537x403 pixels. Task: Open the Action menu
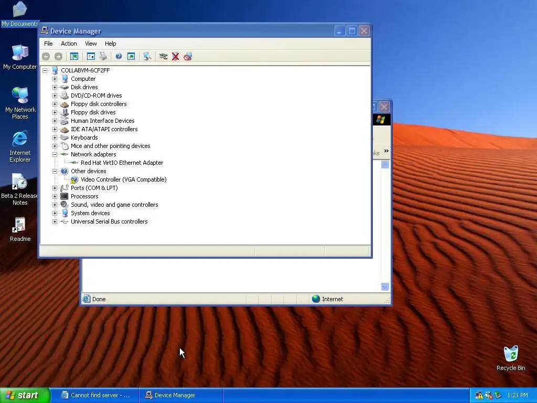click(69, 44)
